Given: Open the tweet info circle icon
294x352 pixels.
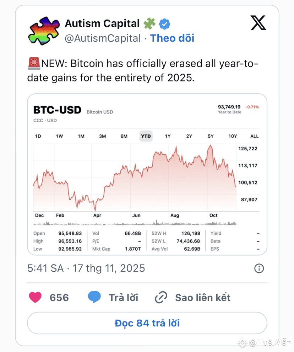Looking at the screenshot, I should tap(259, 268).
